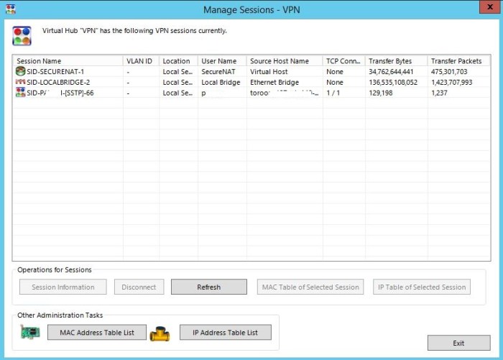Image resolution: width=503 pixels, height=360 pixels.
Task: Sort by Source Host Name column
Action: click(285, 61)
